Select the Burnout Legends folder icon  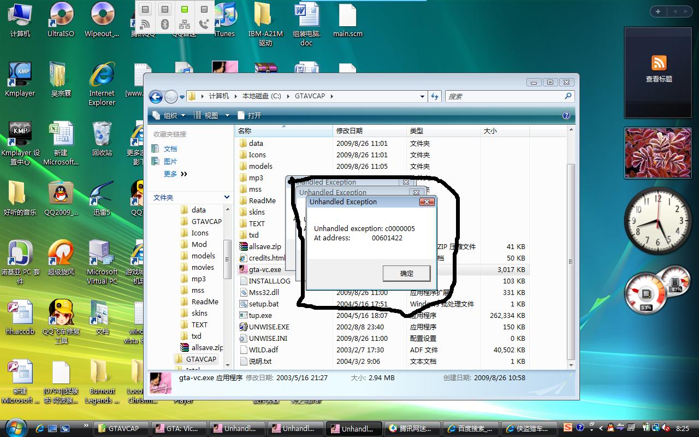102,381
